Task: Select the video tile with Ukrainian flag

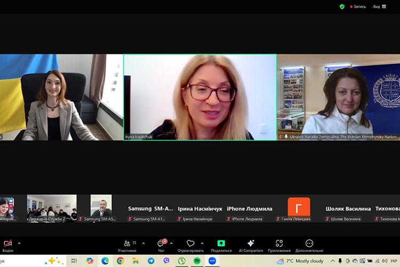Action: [61, 97]
